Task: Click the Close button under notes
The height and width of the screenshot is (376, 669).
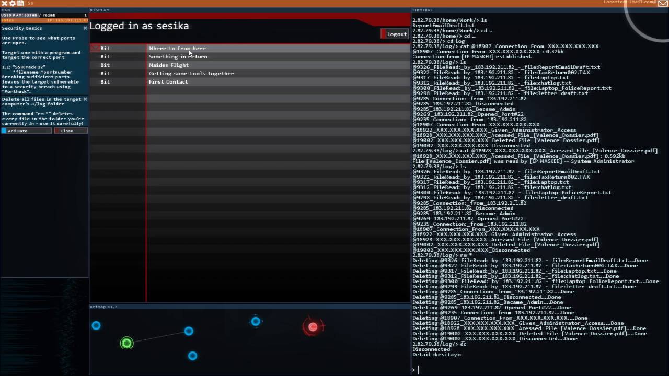Action: pos(71,131)
